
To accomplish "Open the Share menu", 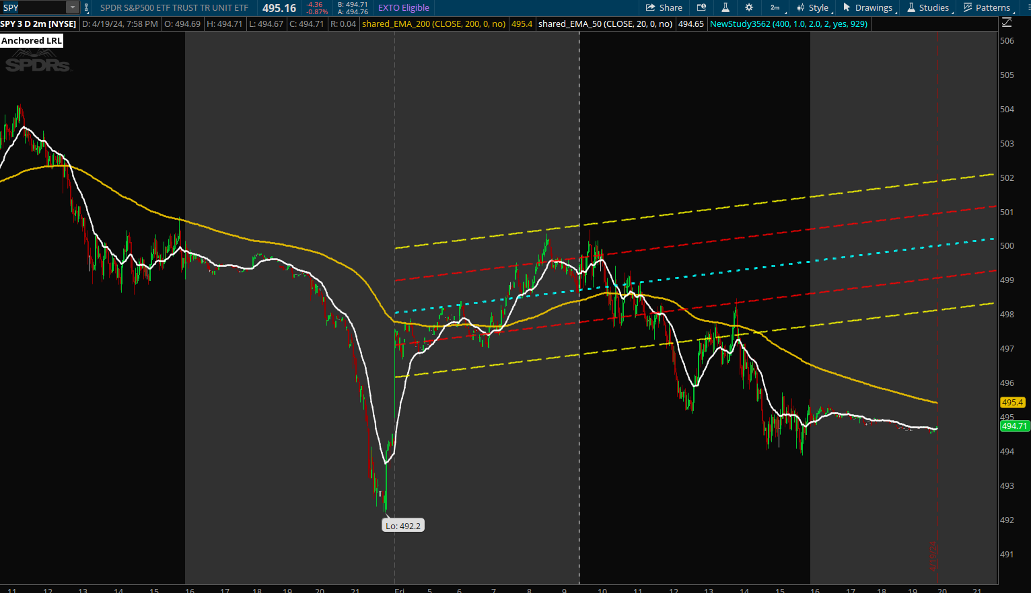I will coord(664,8).
